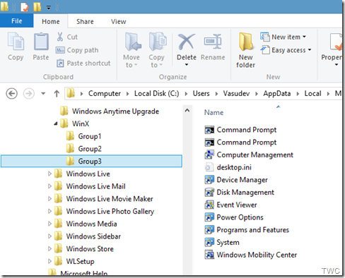Sort by the Name column header
This screenshot has height=278, width=345.
click(214, 112)
